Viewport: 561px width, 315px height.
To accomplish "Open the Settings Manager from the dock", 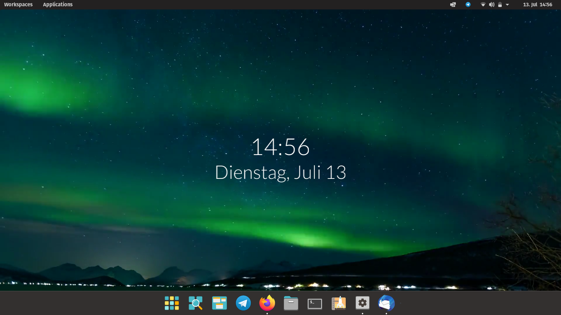I will tap(362, 303).
